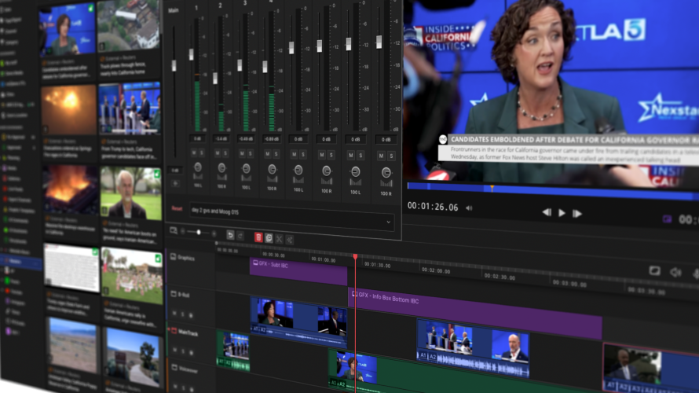
Task: Play the video in the viewer
Action: tap(562, 213)
